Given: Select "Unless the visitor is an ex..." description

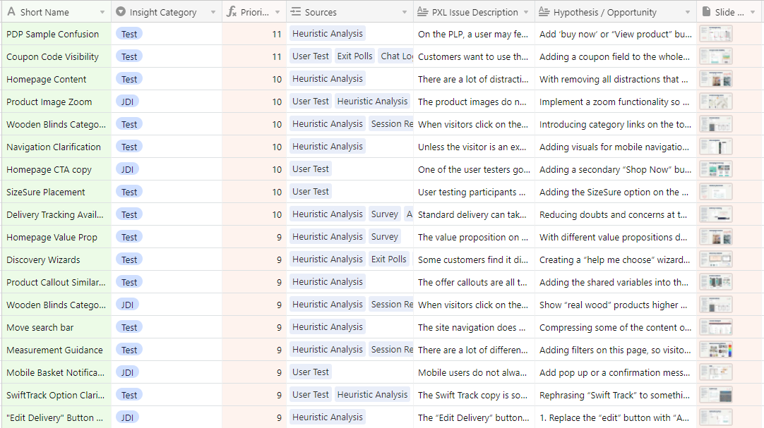Looking at the screenshot, I should click(x=474, y=147).
